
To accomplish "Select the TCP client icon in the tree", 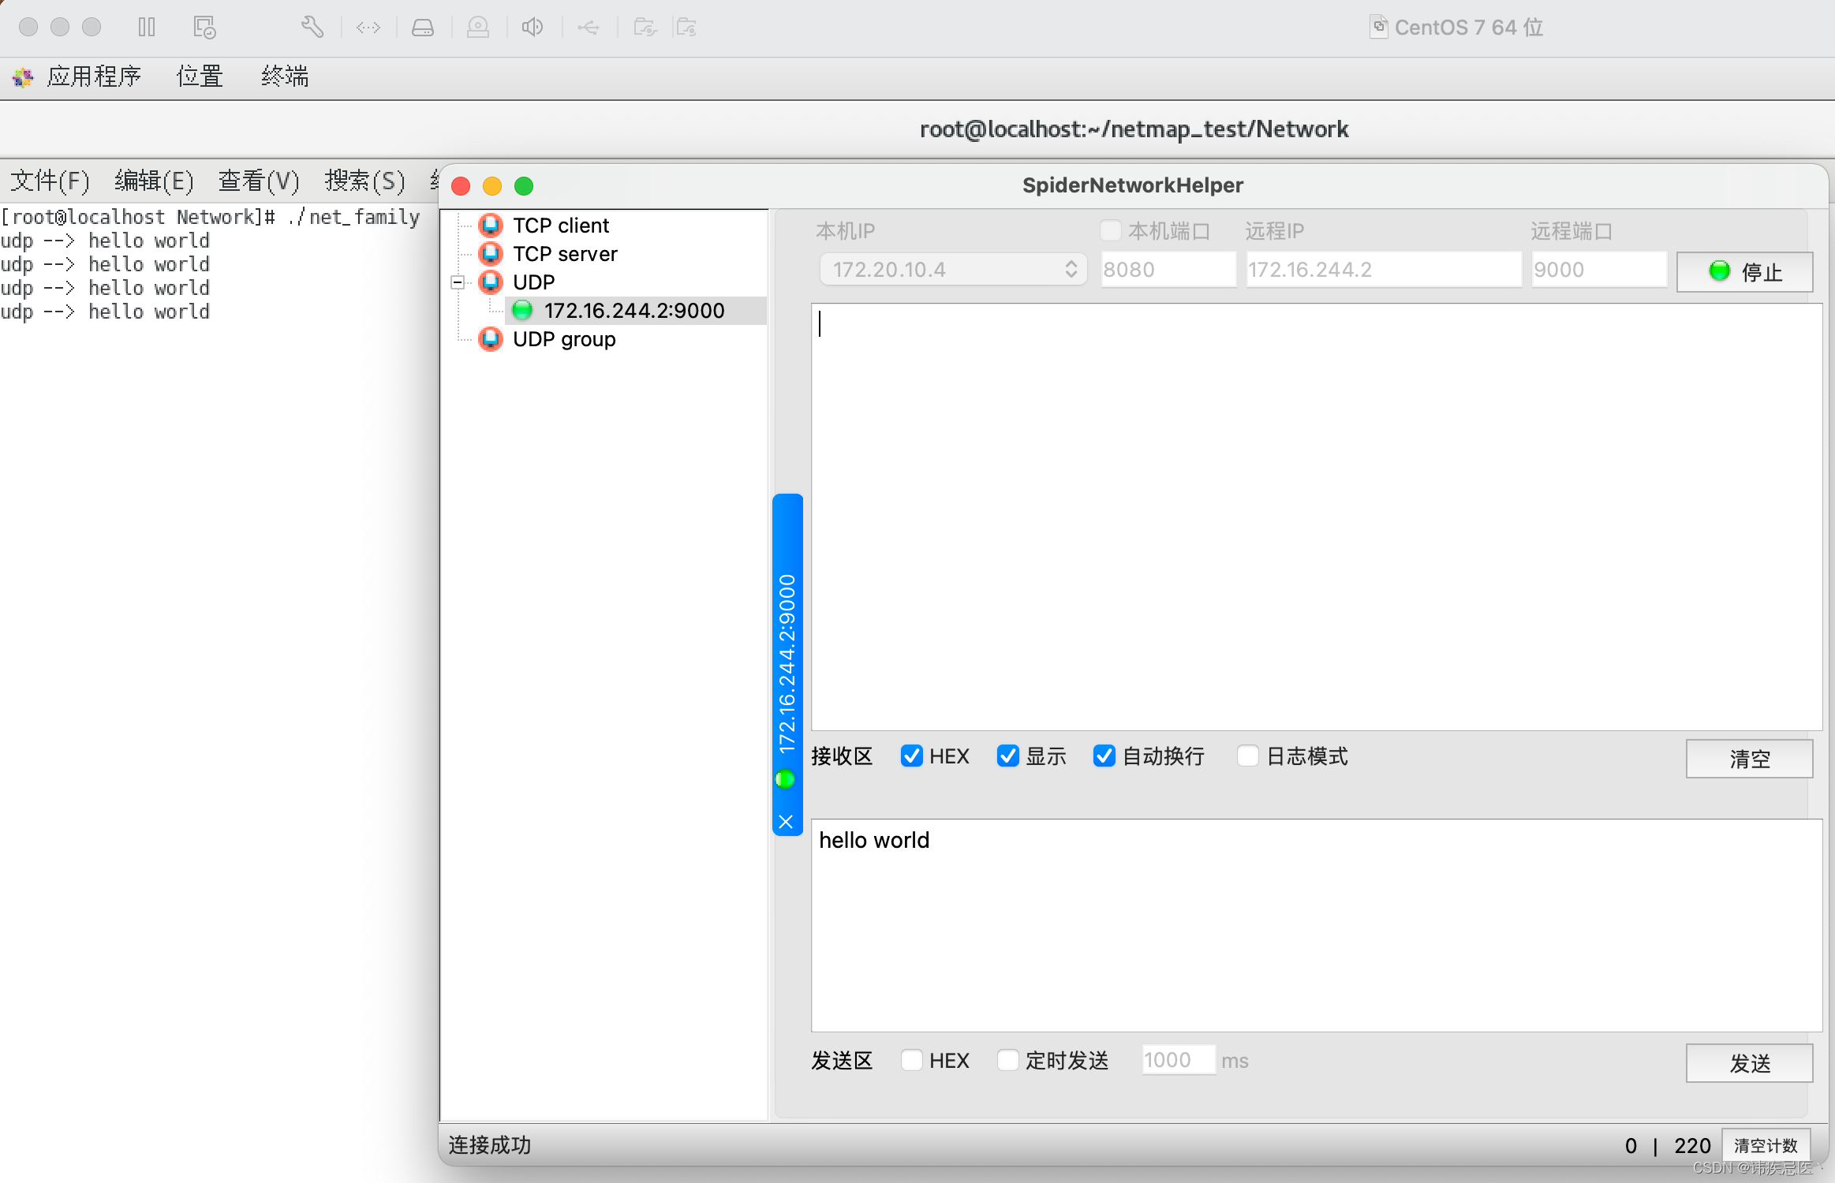I will click(491, 225).
